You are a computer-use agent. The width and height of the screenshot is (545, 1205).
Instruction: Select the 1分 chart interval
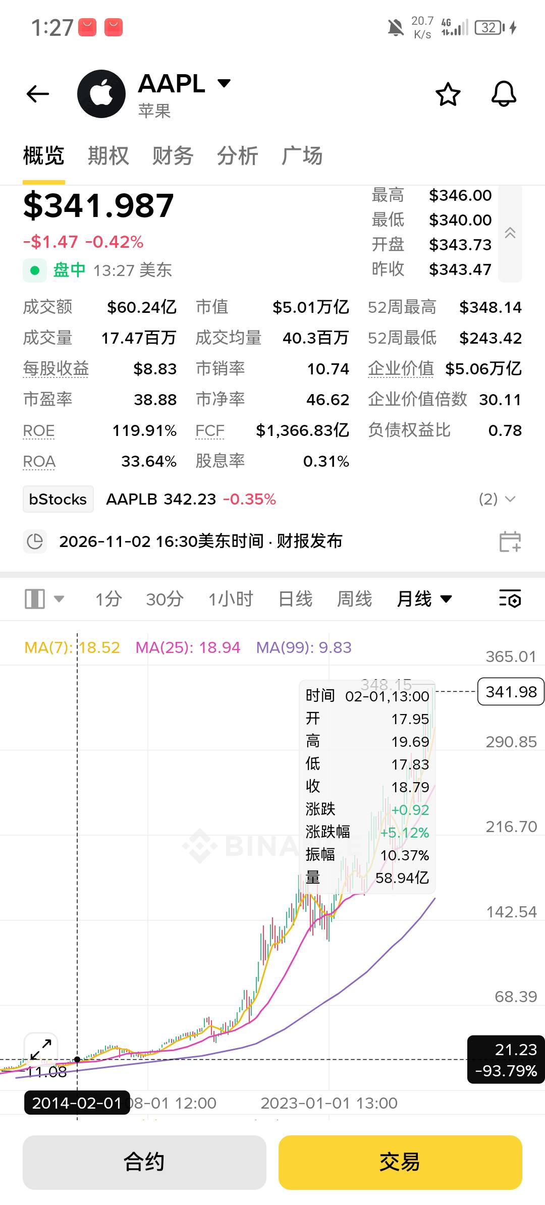point(108,599)
